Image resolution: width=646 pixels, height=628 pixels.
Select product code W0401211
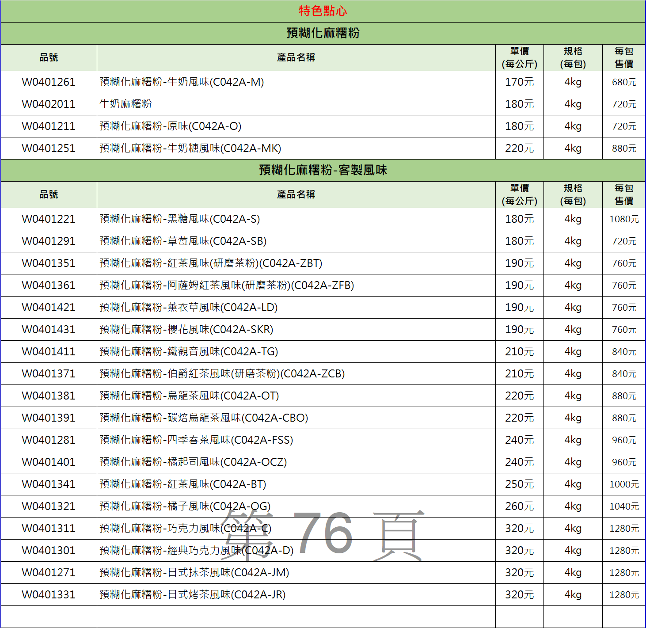coord(49,126)
